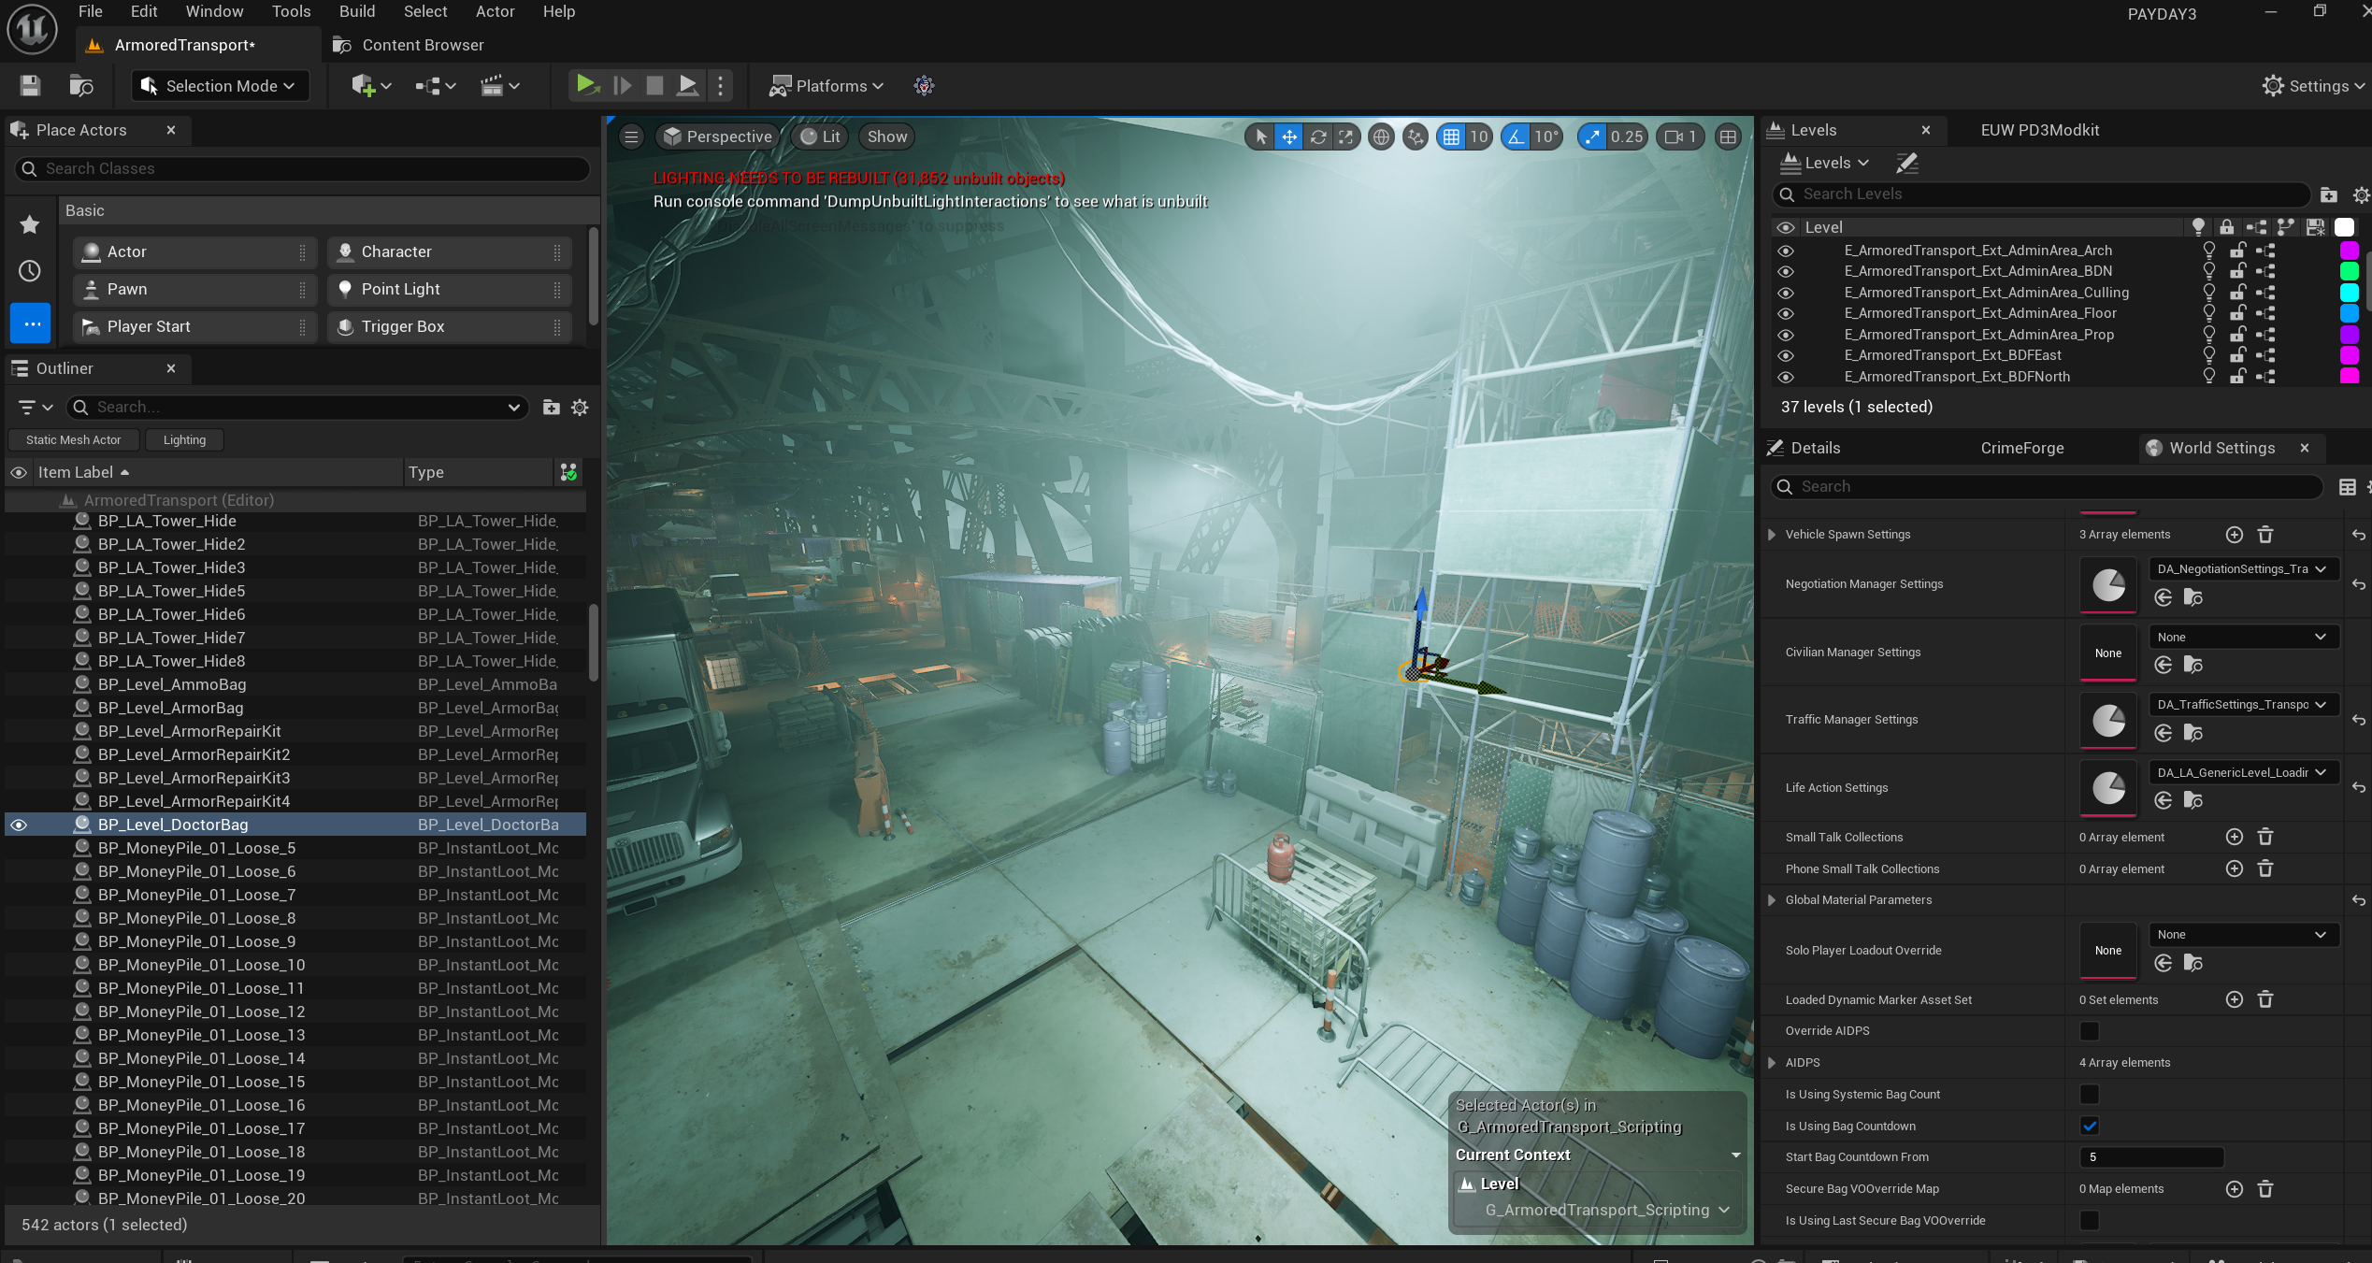Screen dimensions: 2372x1263
Task: Uncheck Is Using Bag Countdown
Action: click(2089, 1127)
